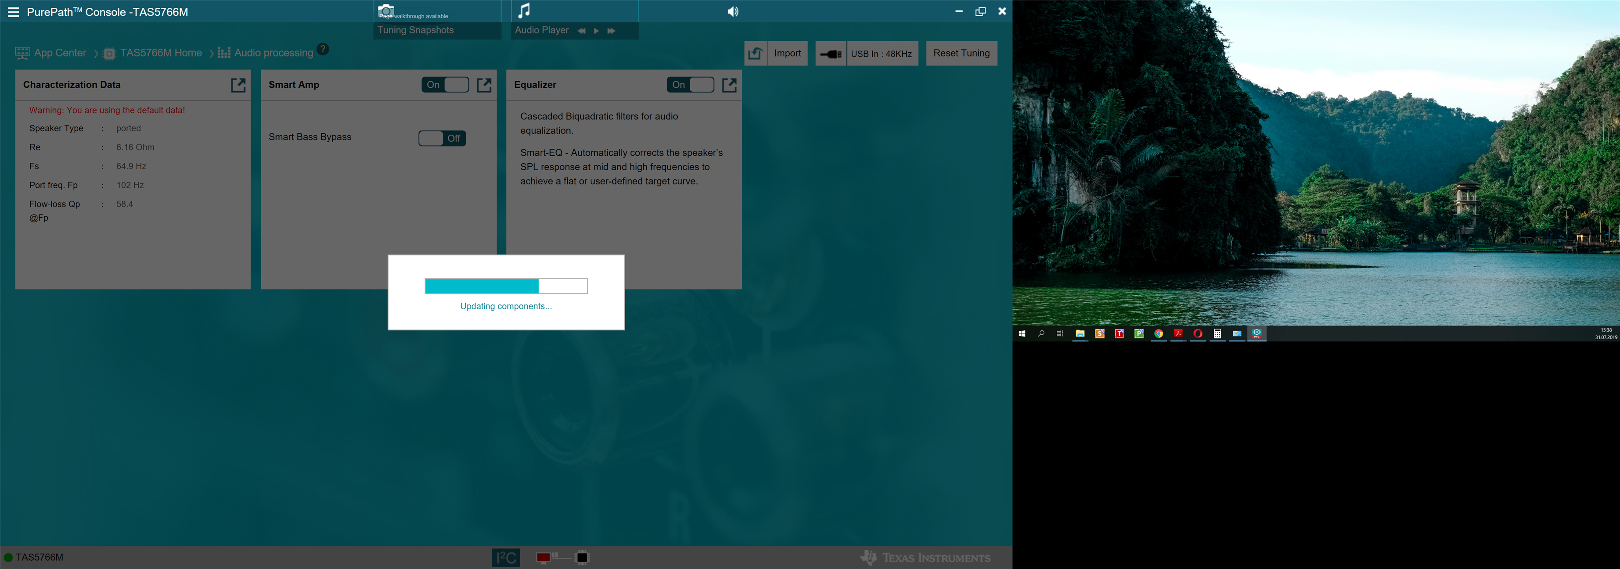Click the black chip device icon
Image resolution: width=1620 pixels, height=569 pixels.
pos(582,558)
